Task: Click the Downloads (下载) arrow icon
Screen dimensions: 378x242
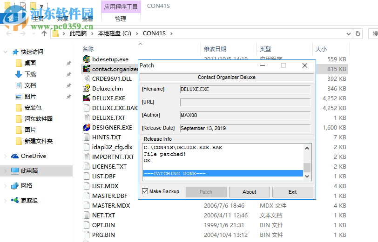Action: point(19,74)
